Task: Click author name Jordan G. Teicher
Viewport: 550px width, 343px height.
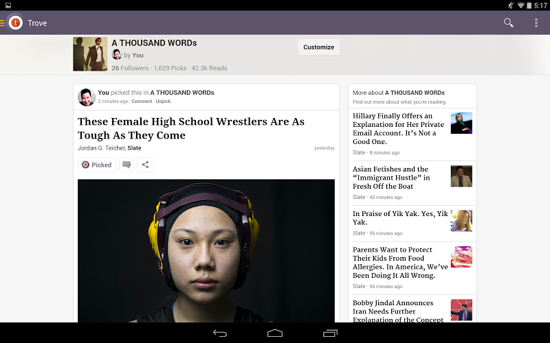Action: point(101,148)
